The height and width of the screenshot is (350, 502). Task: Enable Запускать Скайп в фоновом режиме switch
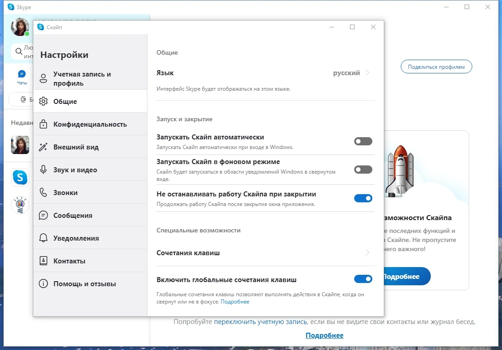pyautogui.click(x=363, y=170)
